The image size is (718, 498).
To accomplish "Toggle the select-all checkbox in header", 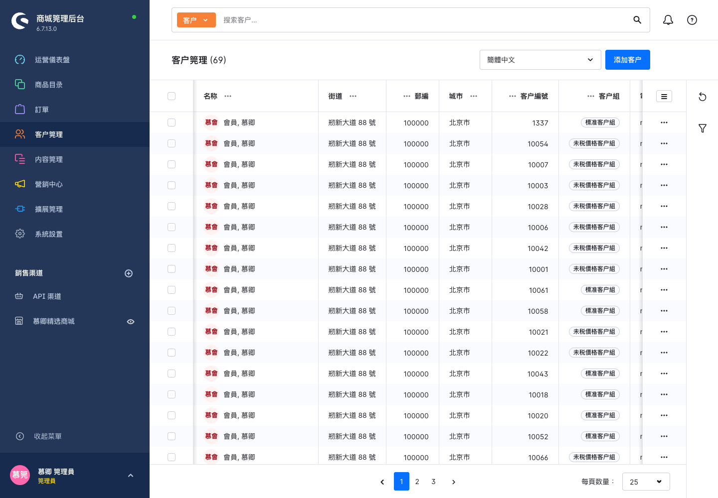I will 172,96.
